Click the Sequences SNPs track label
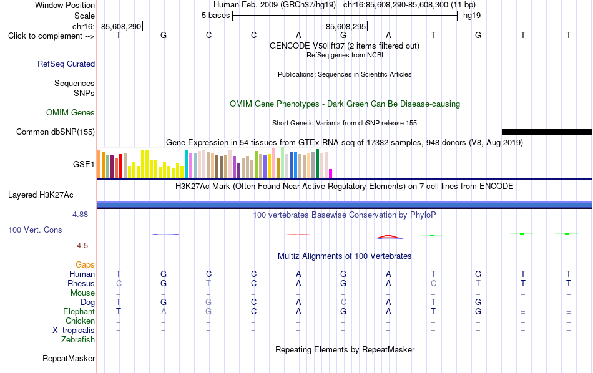Image resolution: width=593 pixels, height=373 pixels. 74,88
